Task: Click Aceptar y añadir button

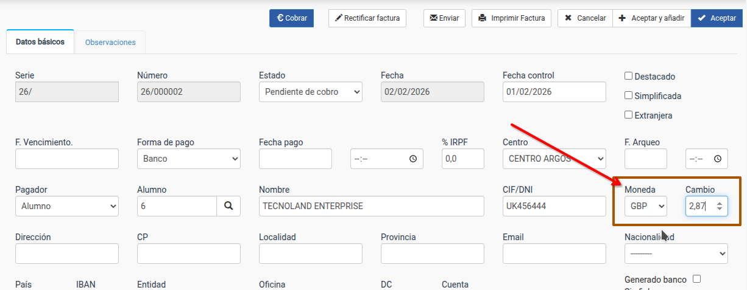Action: pos(651,18)
